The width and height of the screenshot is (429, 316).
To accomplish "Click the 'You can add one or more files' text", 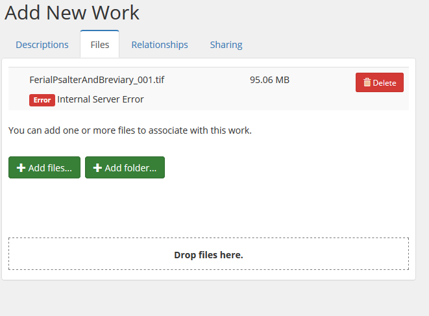I will (x=130, y=130).
